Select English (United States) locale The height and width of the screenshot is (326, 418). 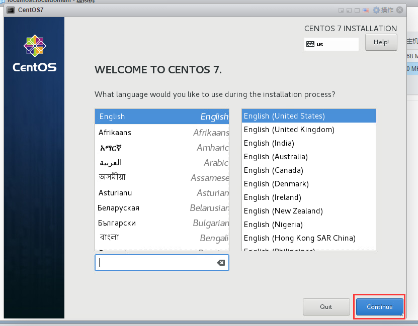(x=309, y=116)
